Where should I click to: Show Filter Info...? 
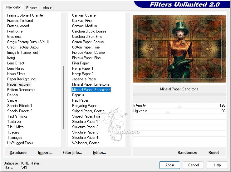point(72,153)
